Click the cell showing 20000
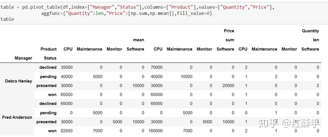The height and width of the screenshot is (137, 328). 228,86
